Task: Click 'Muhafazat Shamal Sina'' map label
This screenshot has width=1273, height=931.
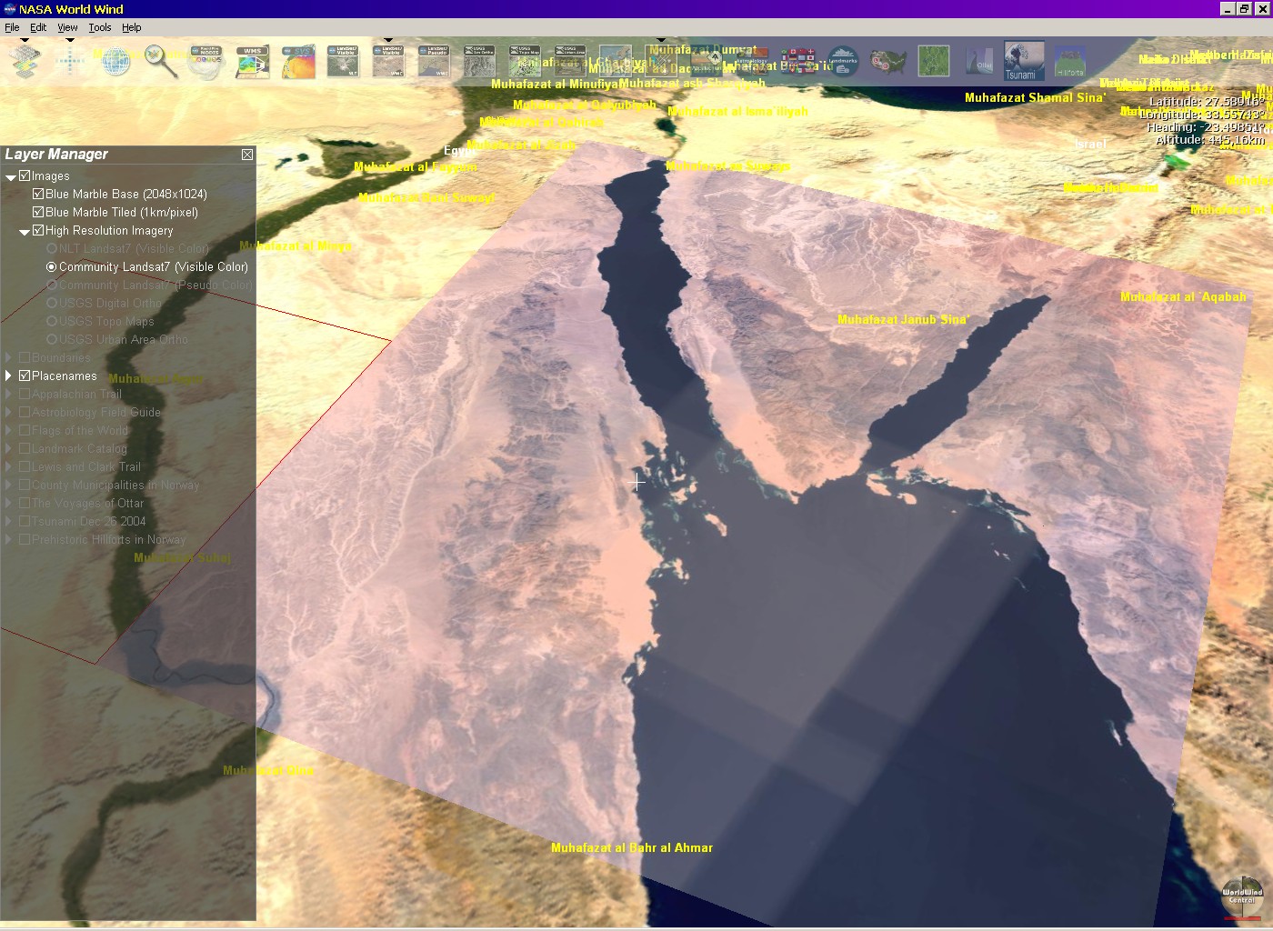Action: point(1035,97)
